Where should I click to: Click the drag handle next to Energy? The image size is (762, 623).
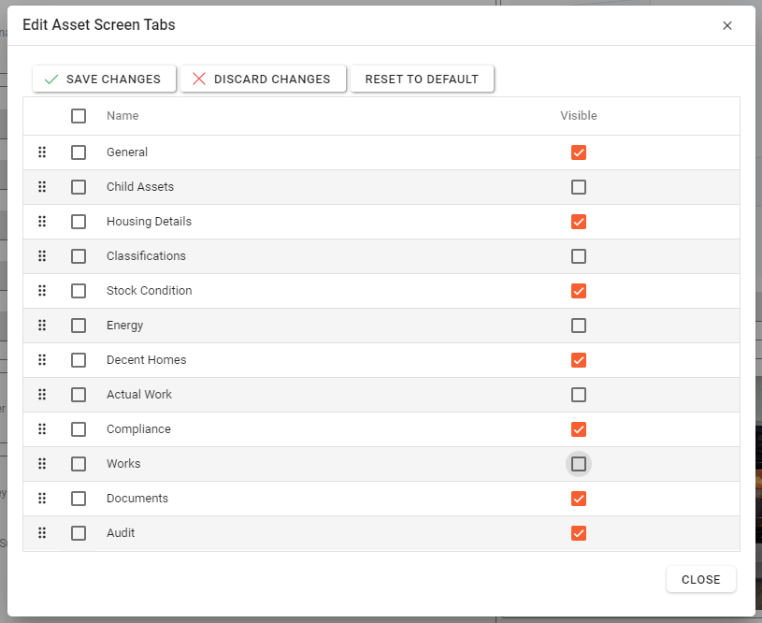coord(42,326)
